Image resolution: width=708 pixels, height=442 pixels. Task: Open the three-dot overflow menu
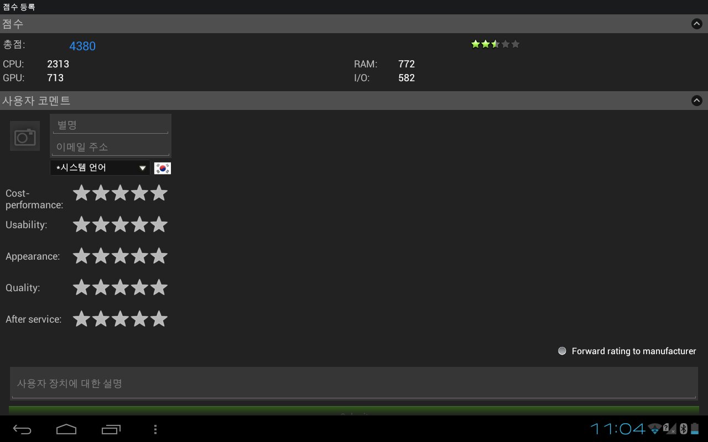(155, 429)
